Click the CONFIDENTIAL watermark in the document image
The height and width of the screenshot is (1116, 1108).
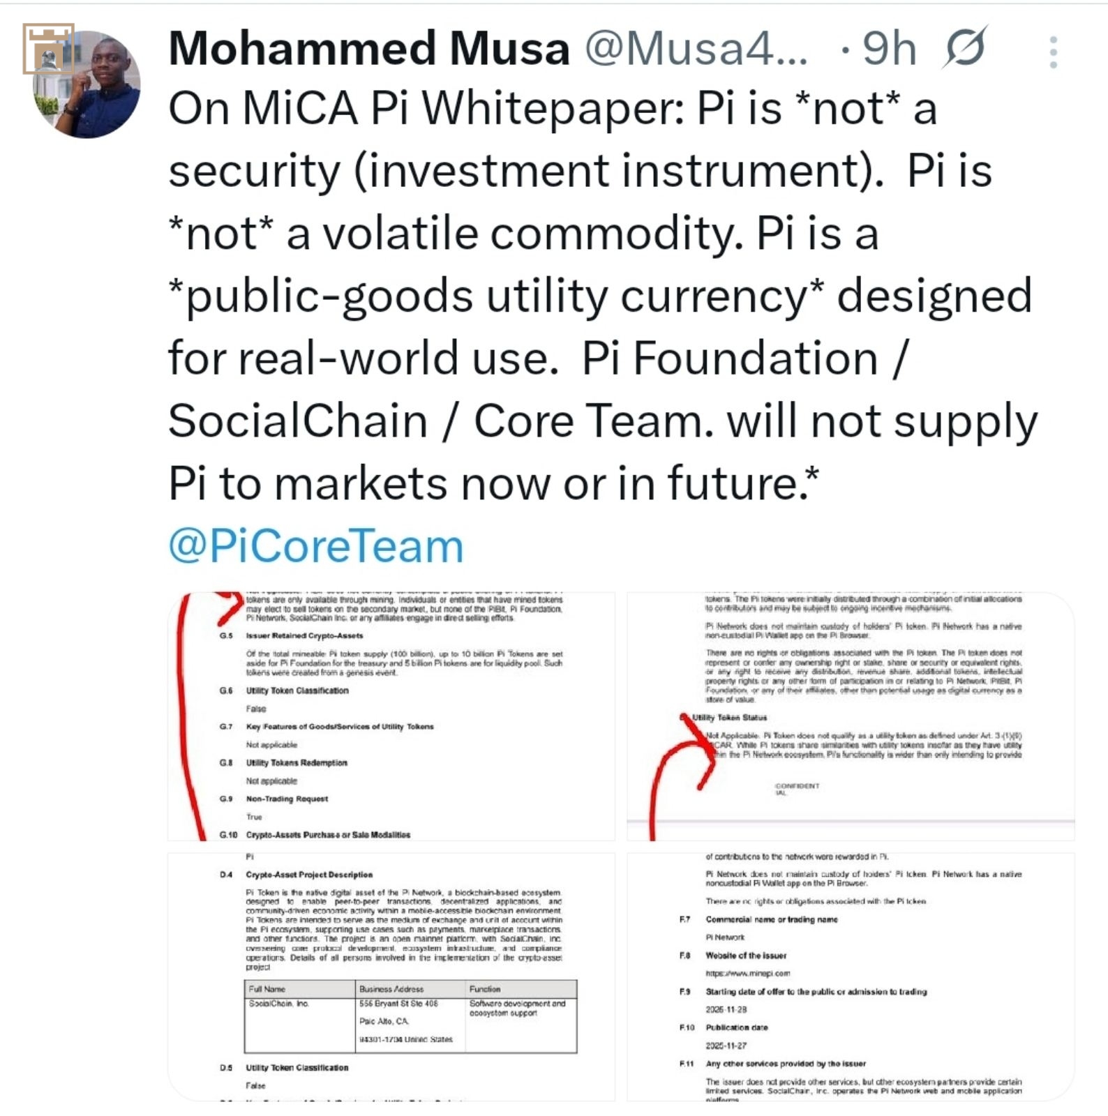(x=796, y=789)
